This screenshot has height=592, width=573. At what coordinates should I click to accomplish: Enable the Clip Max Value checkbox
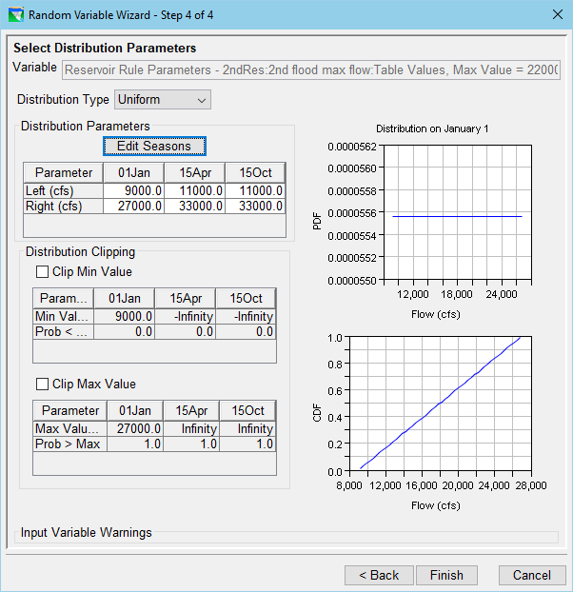pos(42,385)
